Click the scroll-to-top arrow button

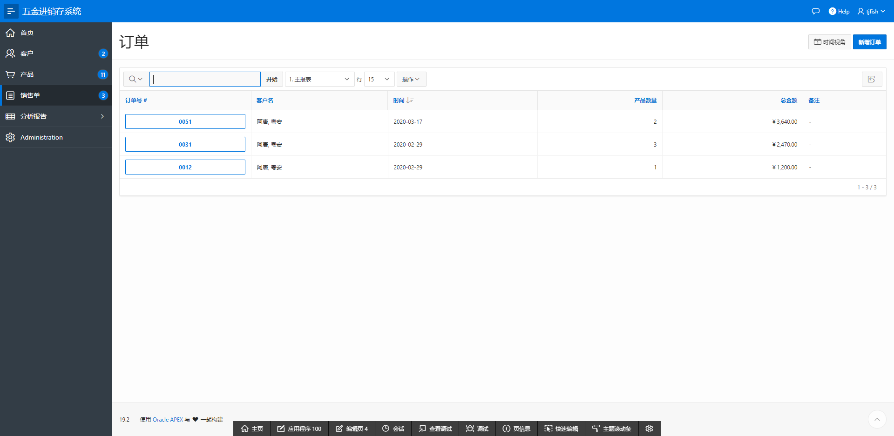tap(877, 419)
